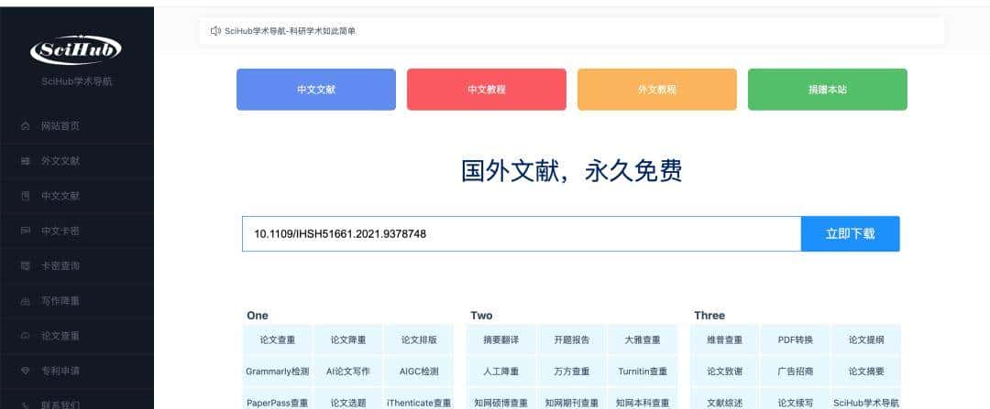This screenshot has height=409, width=990.
Task: Open PaperPass查重 tile
Action: 278,398
